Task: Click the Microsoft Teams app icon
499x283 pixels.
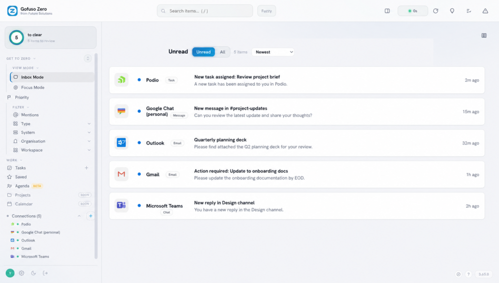Action: click(121, 206)
